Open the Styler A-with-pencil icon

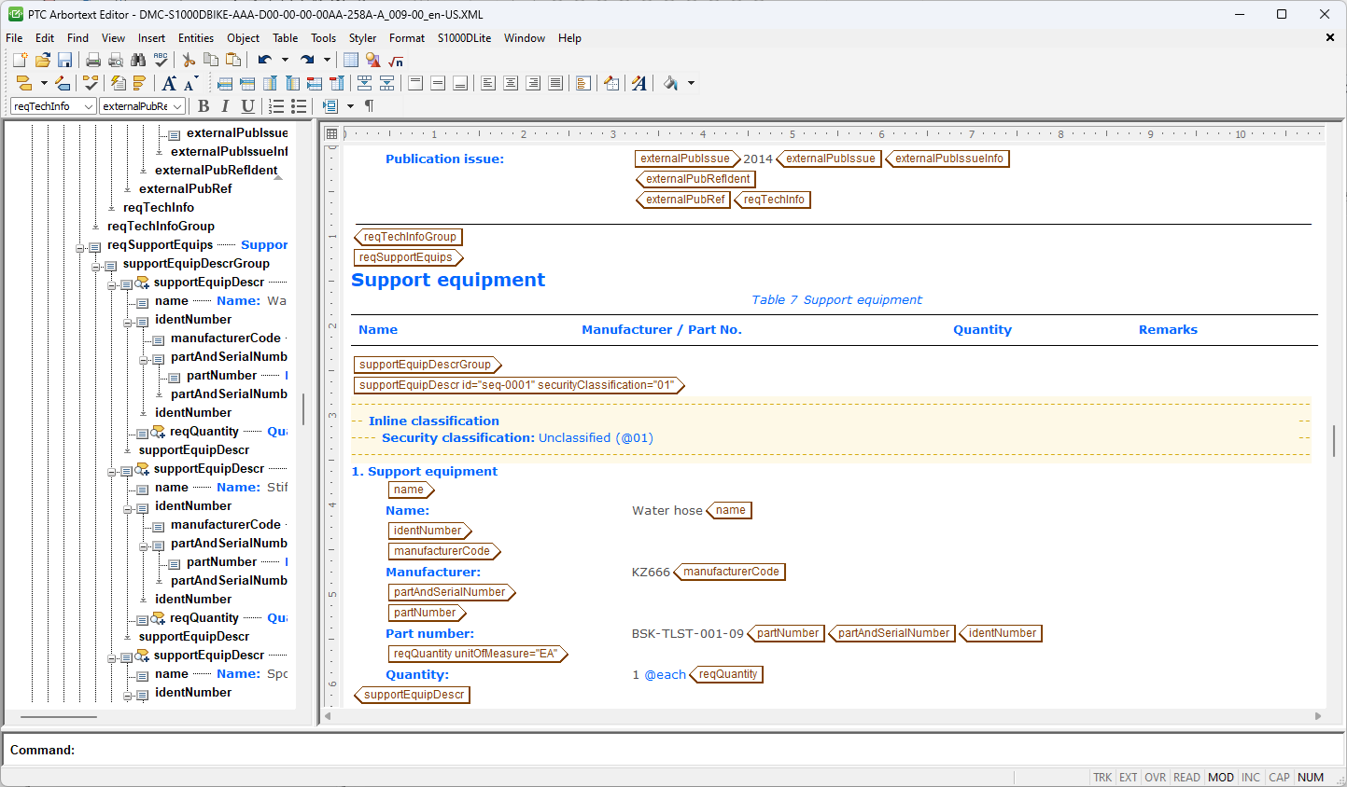tap(639, 83)
